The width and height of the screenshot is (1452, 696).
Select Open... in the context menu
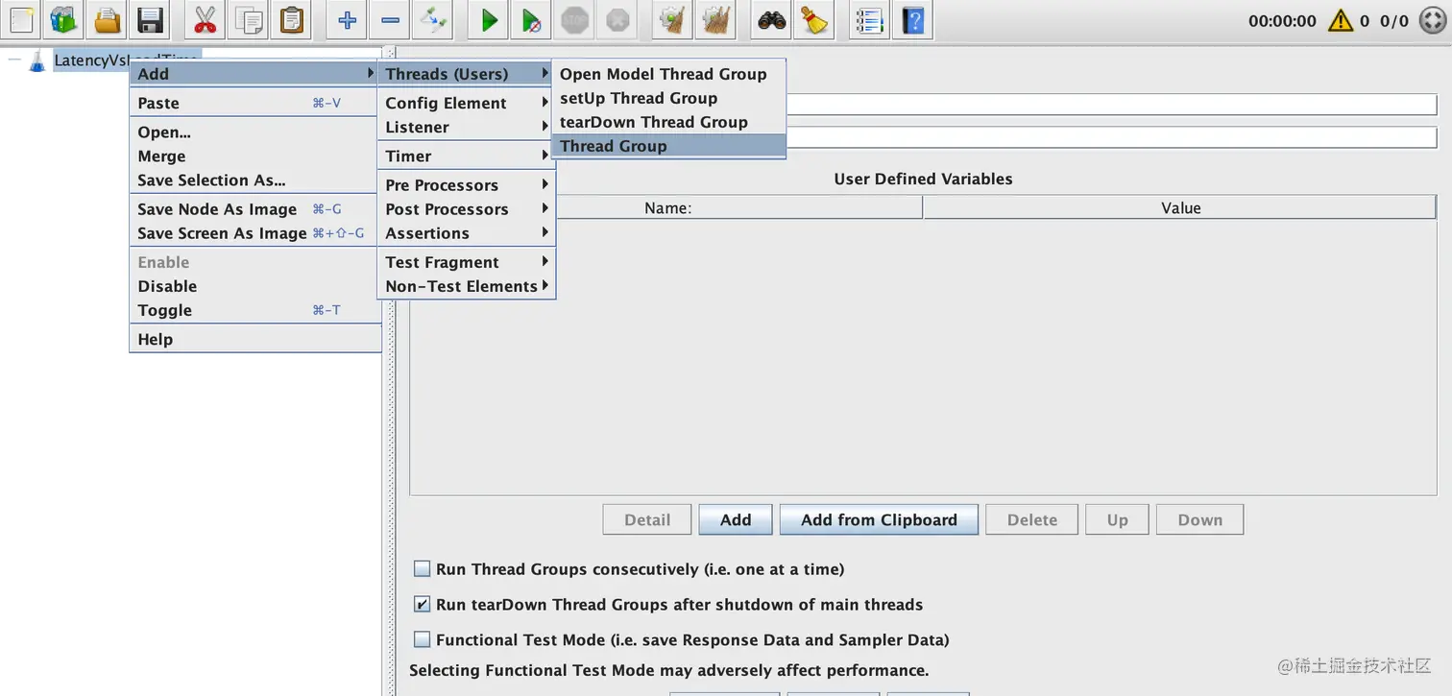(x=254, y=132)
